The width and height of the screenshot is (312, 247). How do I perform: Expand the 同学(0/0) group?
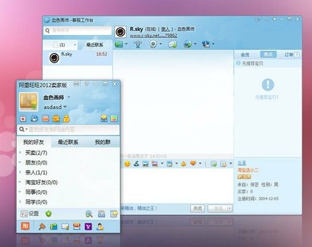20,202
